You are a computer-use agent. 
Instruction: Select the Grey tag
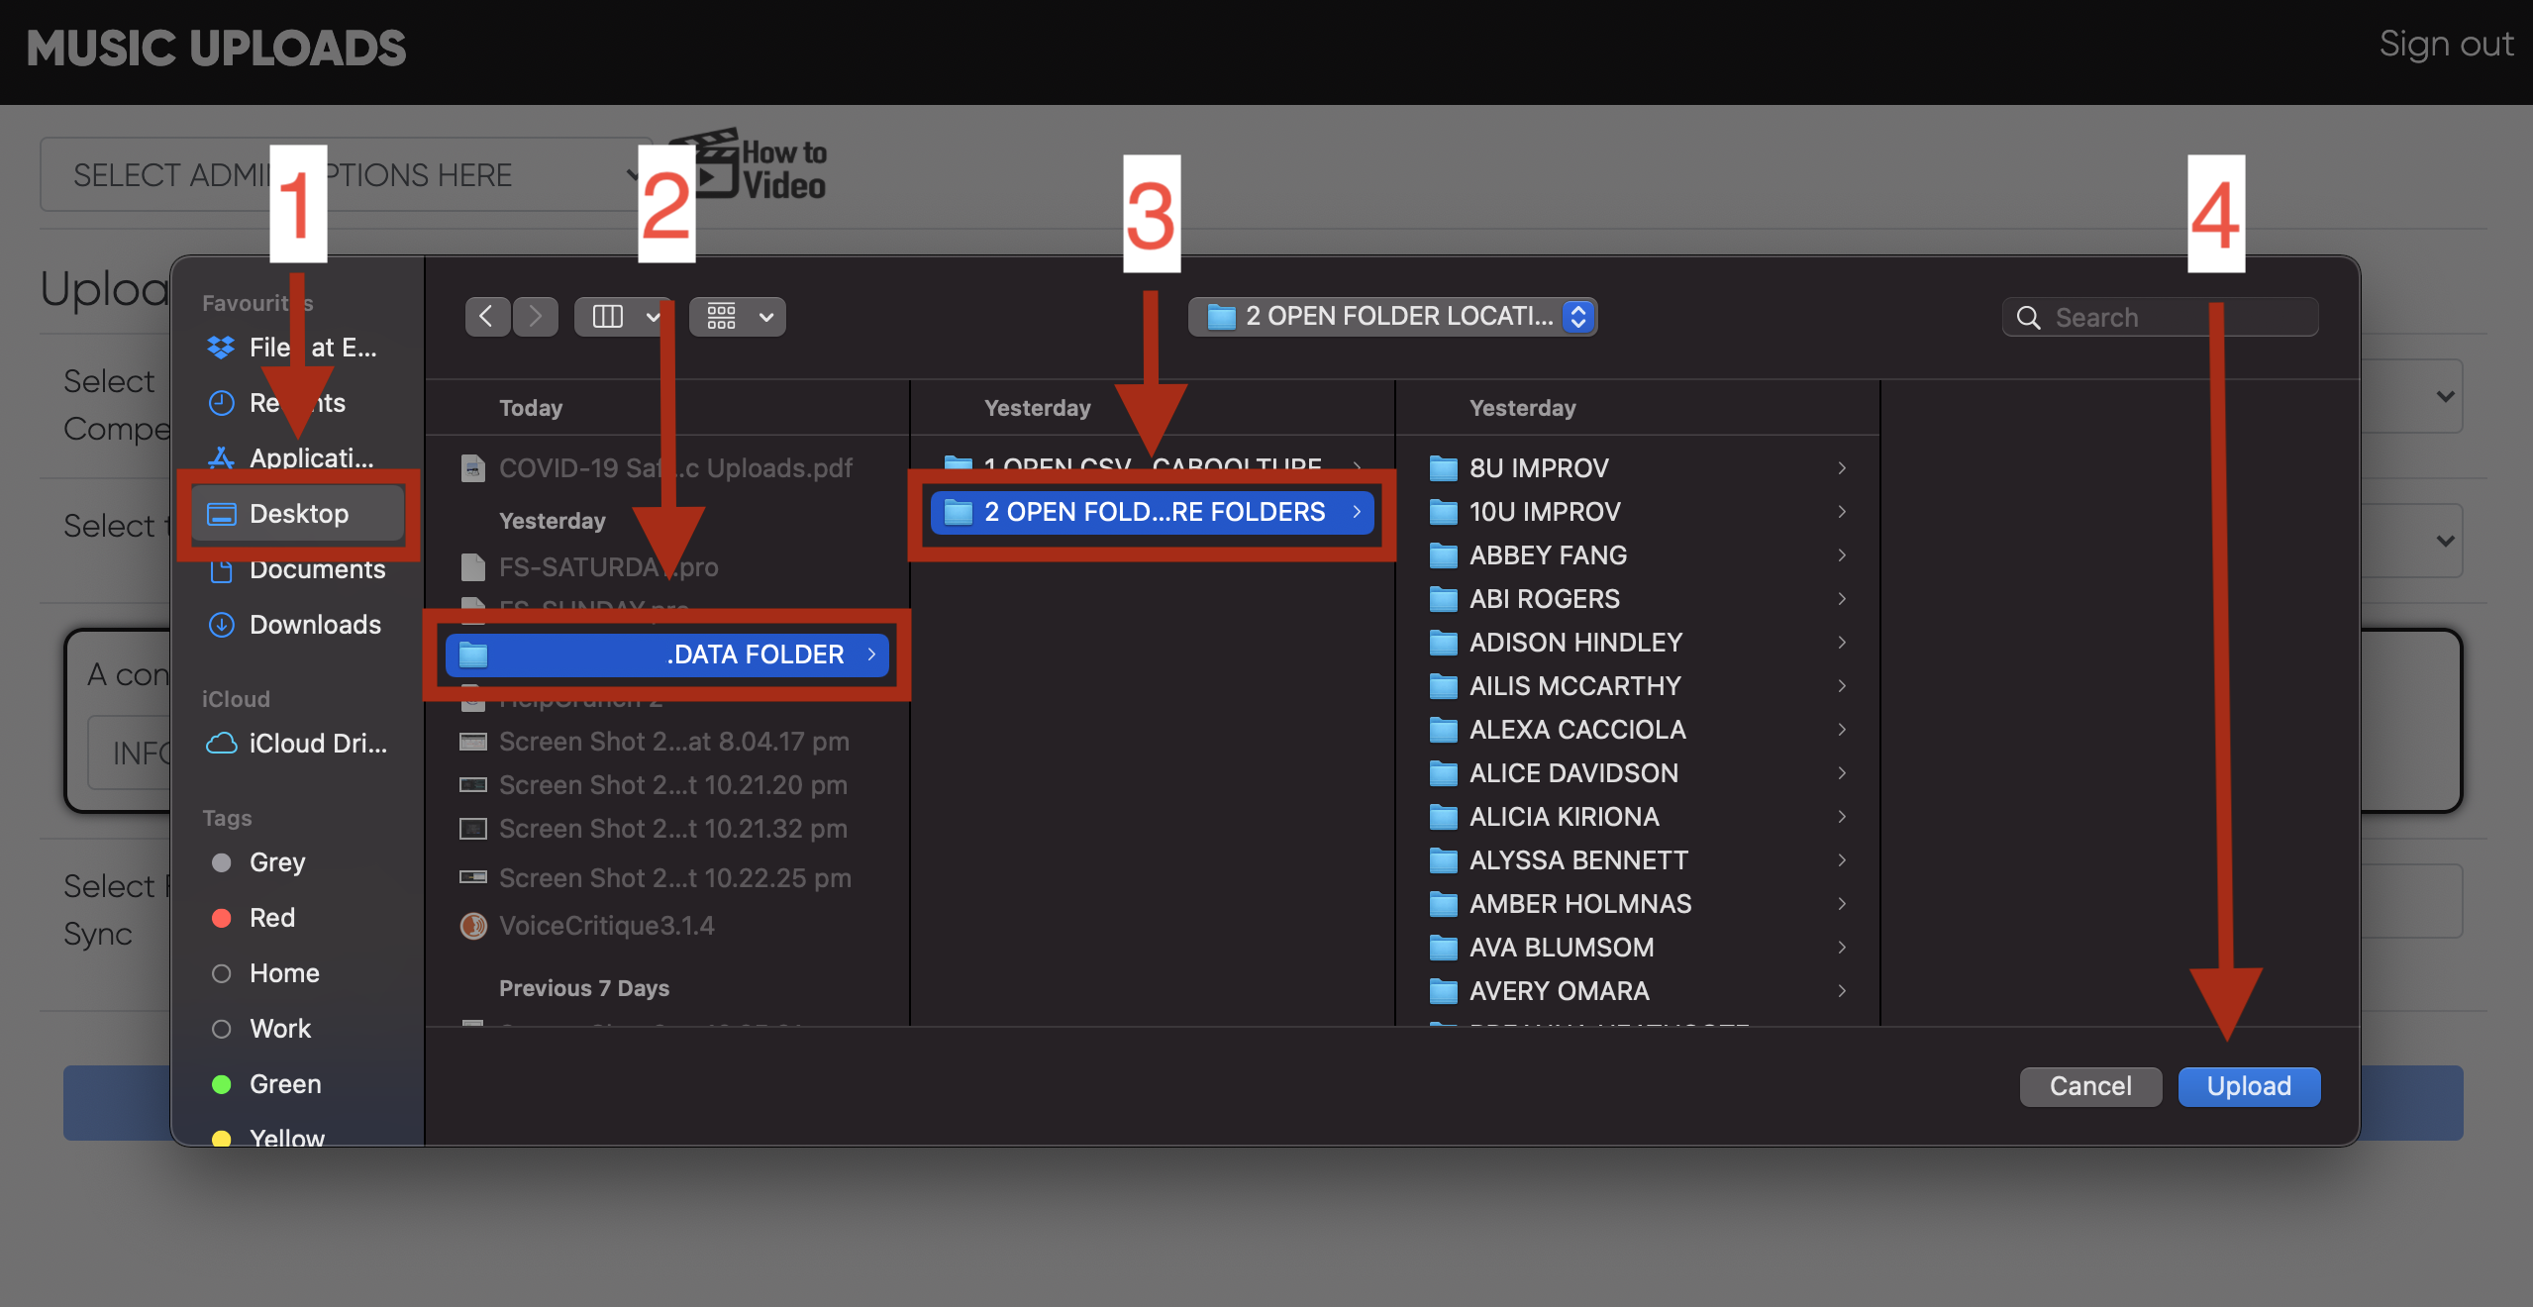coord(276,862)
